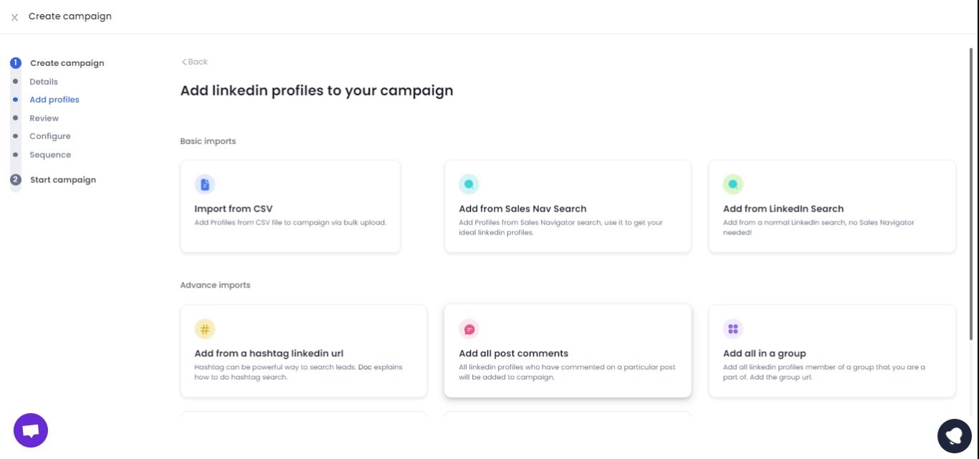The image size is (979, 459).
Task: Click the Back link
Action: pyautogui.click(x=194, y=62)
